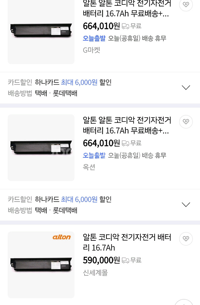Image resolution: width=200 pixels, height=305 pixels.
Task: Open the product title of the 옥션 listing
Action: point(127,125)
